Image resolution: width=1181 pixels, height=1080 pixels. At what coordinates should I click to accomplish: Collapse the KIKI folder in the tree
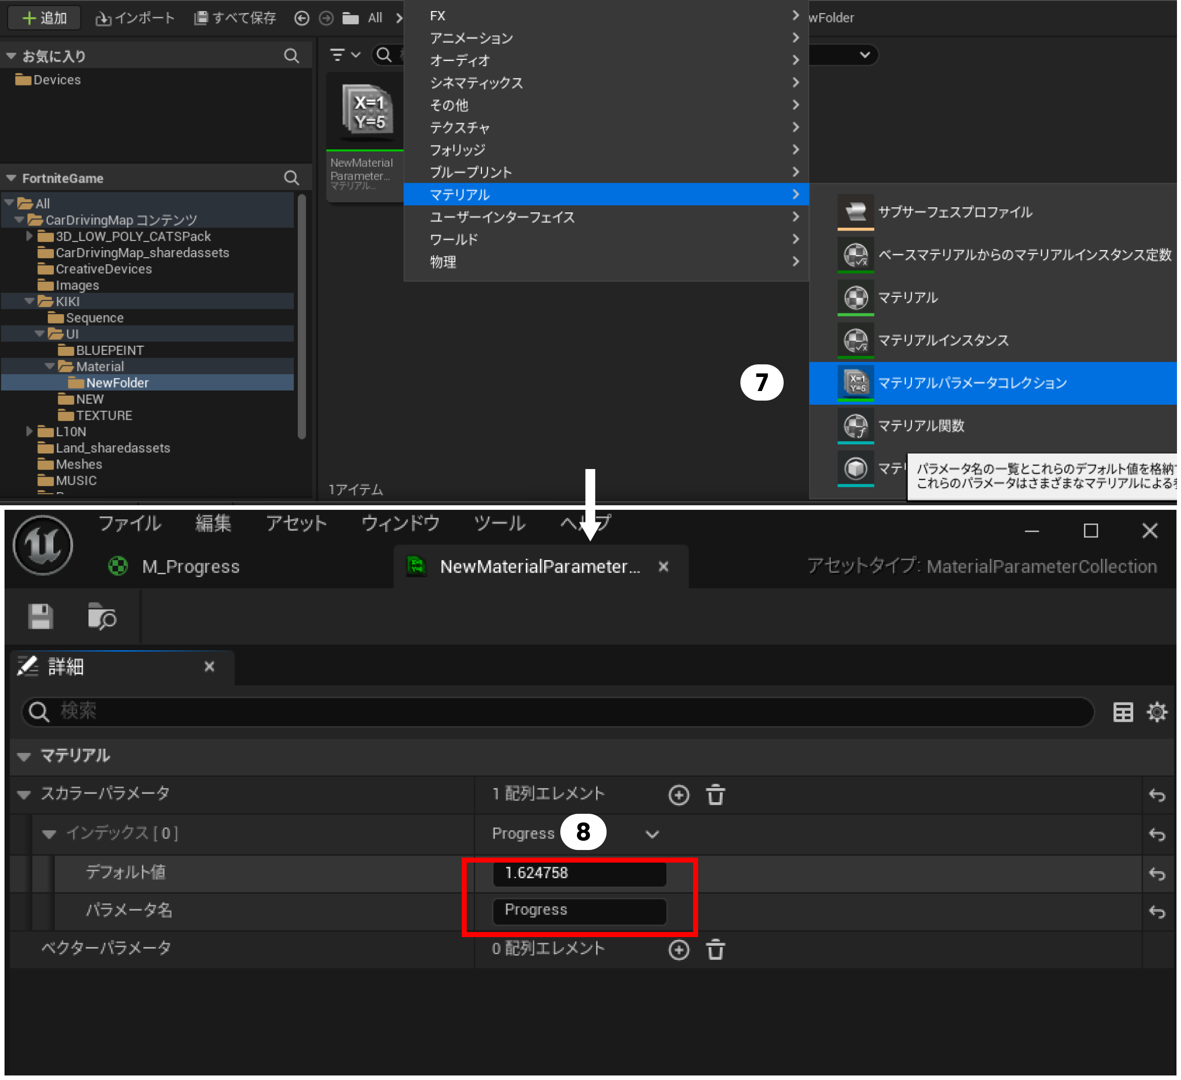29,301
